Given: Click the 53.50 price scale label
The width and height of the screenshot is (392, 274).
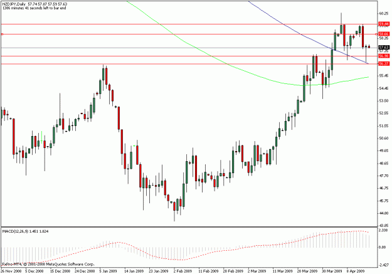Looking at the screenshot, I should click(x=384, y=101).
